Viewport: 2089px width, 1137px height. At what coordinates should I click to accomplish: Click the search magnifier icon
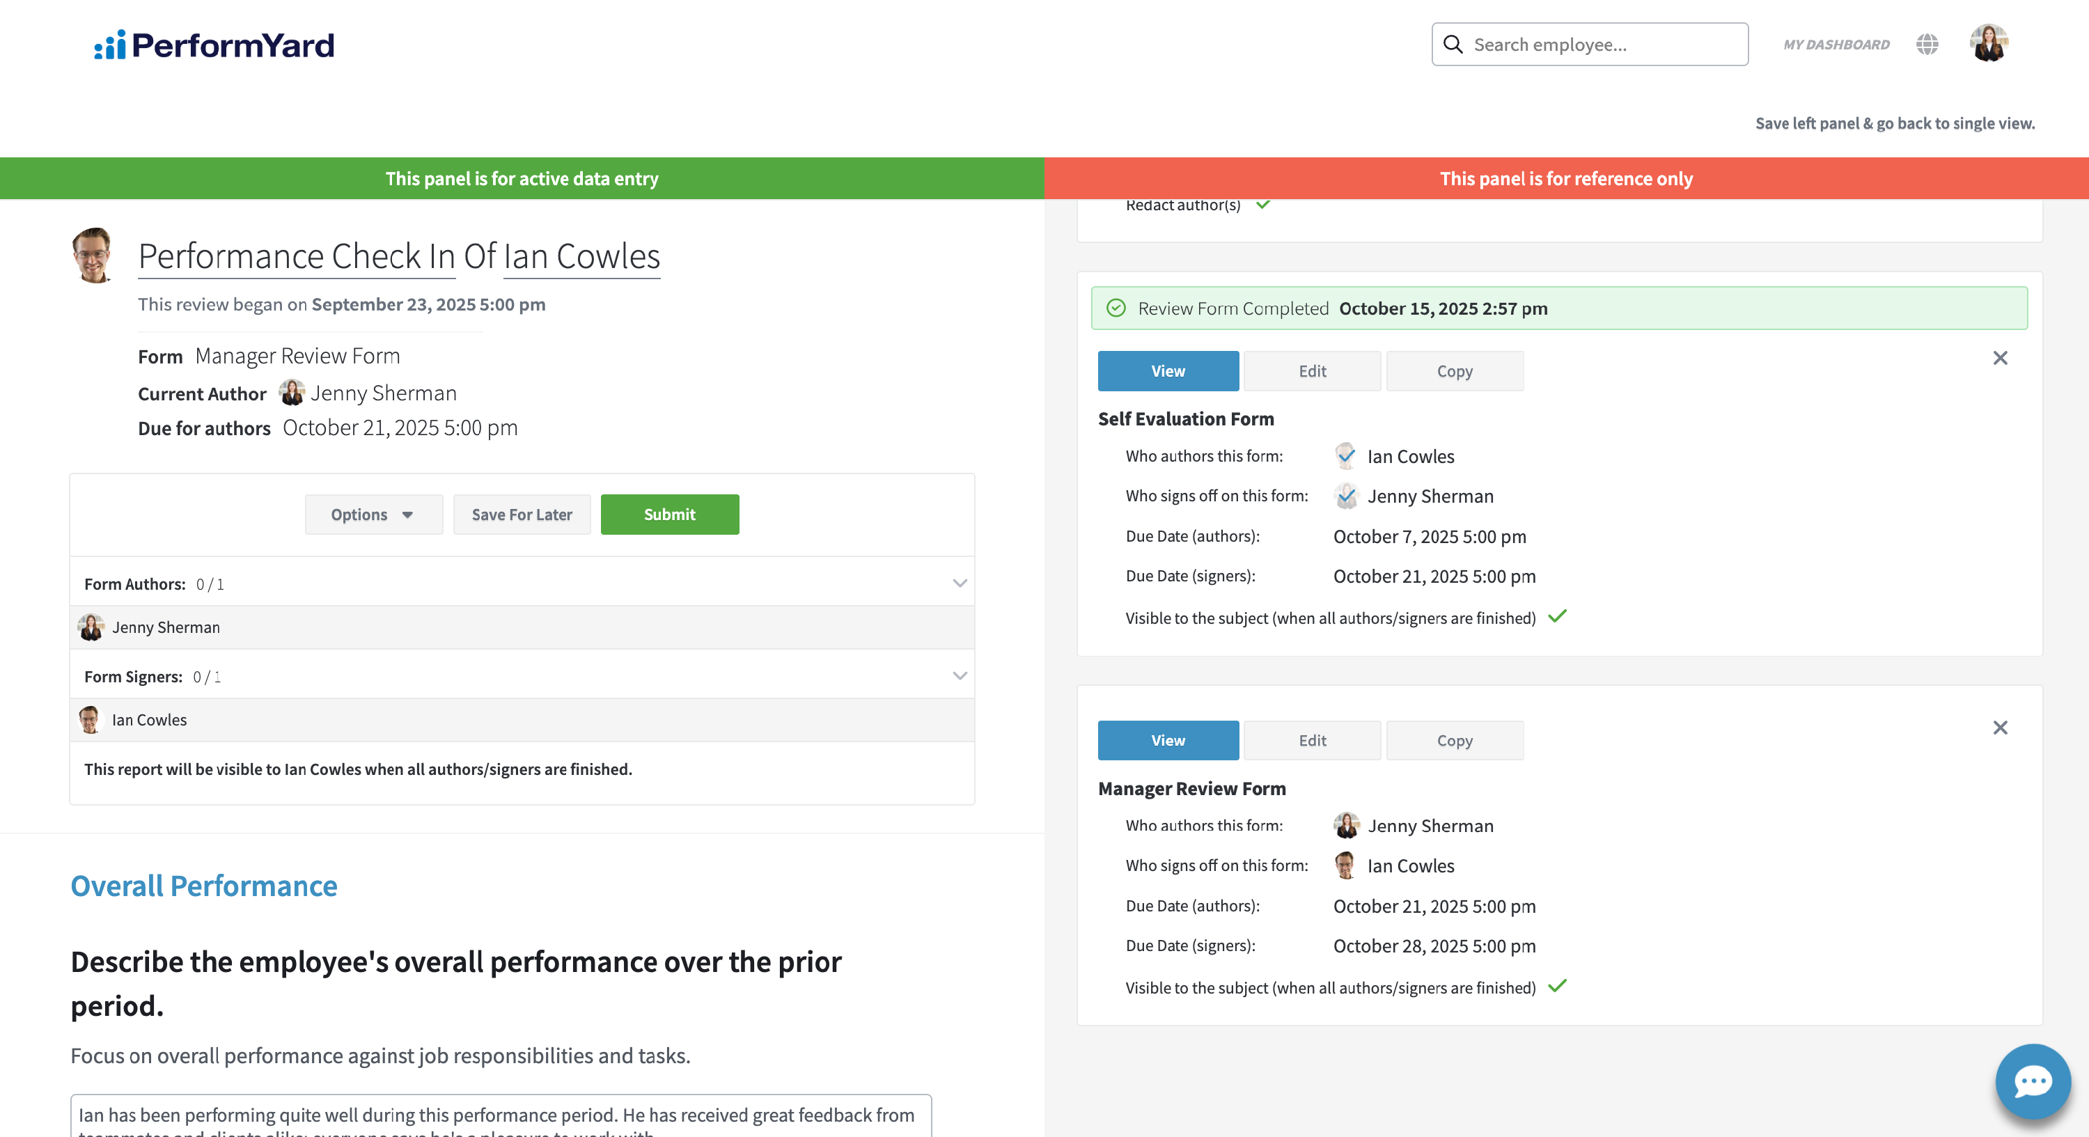1453,45
